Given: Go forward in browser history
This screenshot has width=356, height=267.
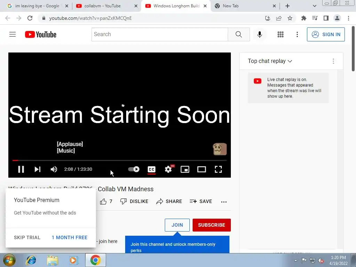Looking at the screenshot, I should [x=19, y=18].
